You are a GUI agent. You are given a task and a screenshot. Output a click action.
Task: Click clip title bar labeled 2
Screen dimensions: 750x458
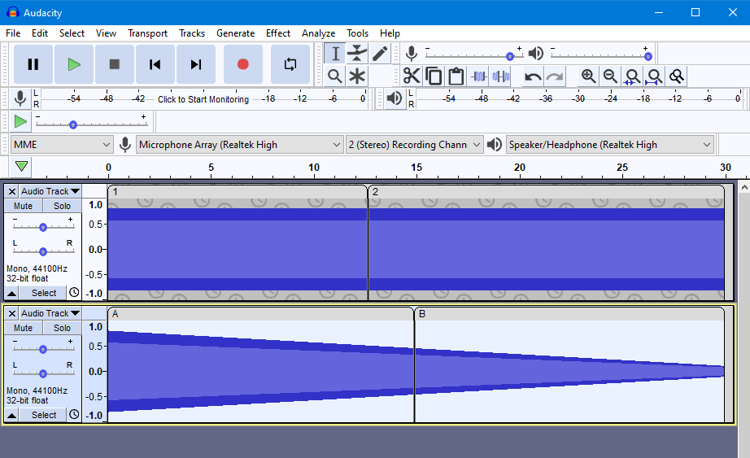click(x=547, y=192)
